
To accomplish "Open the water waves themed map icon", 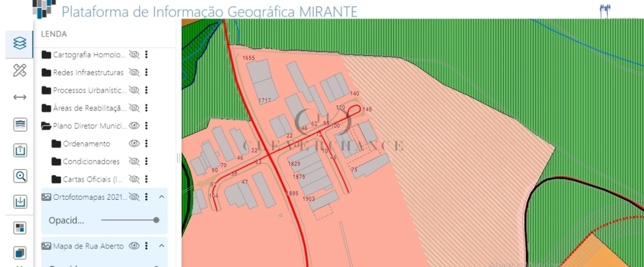I will point(20,124).
